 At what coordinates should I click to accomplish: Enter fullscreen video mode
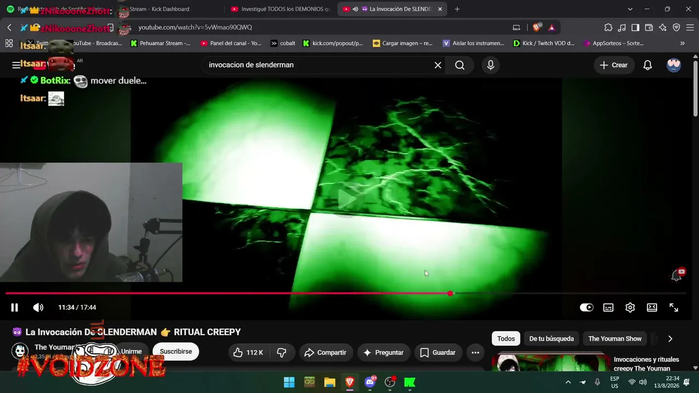click(674, 307)
